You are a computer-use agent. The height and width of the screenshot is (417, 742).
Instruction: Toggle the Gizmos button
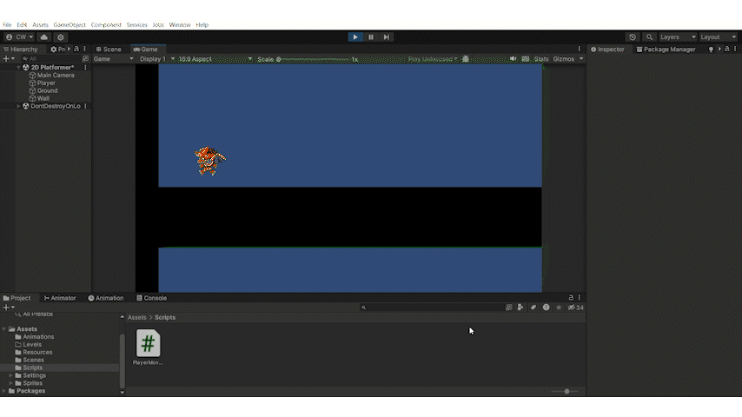564,59
